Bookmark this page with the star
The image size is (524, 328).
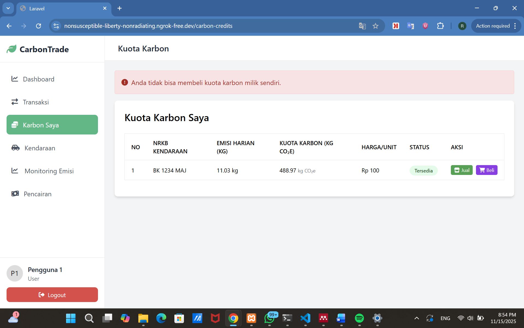tap(376, 26)
